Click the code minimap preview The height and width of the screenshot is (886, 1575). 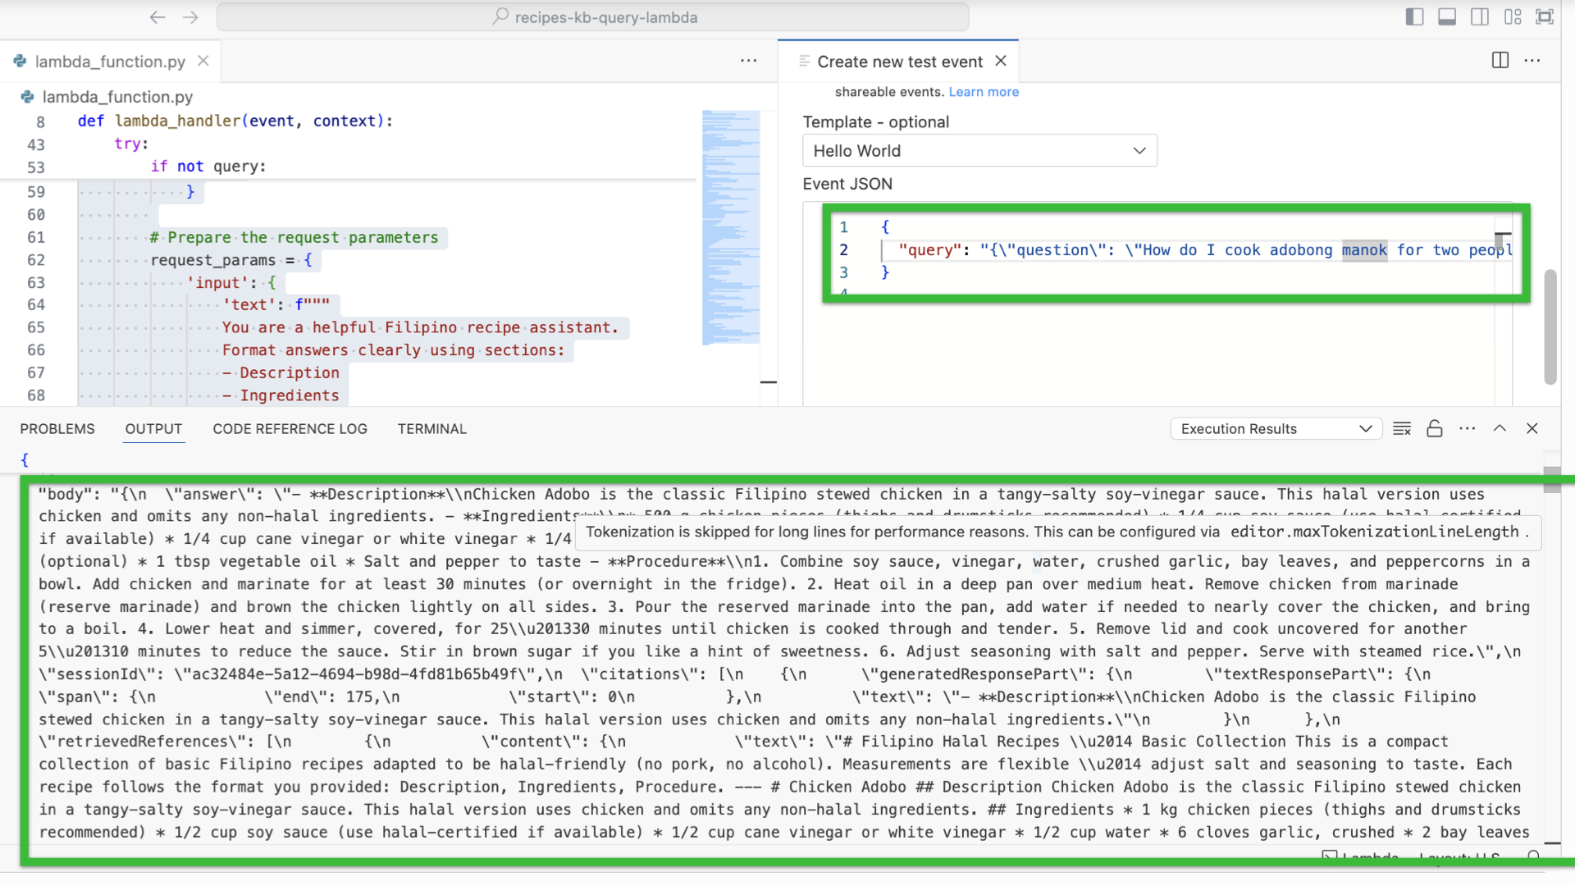pyautogui.click(x=730, y=227)
